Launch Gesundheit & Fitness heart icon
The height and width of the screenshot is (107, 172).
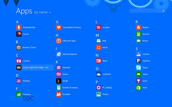pos(59,27)
